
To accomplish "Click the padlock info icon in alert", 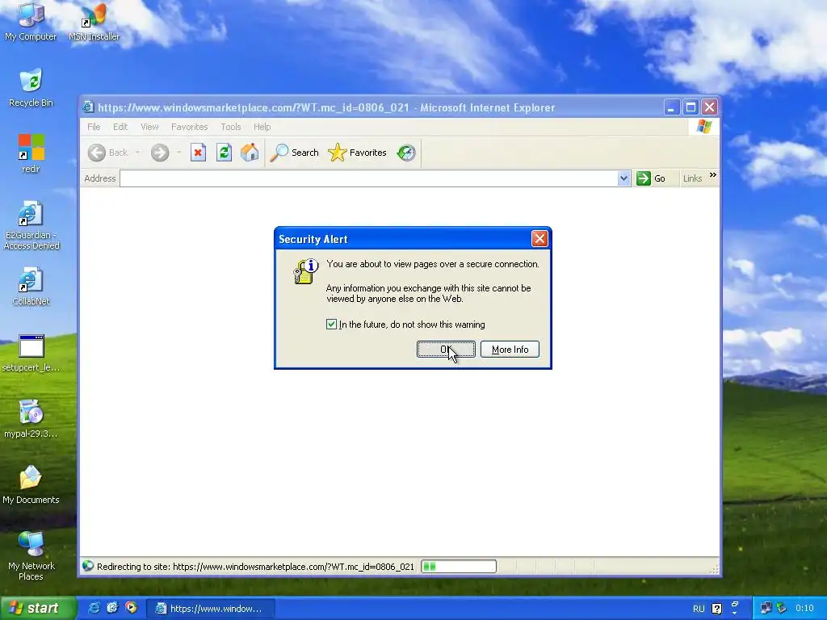I will pos(305,271).
